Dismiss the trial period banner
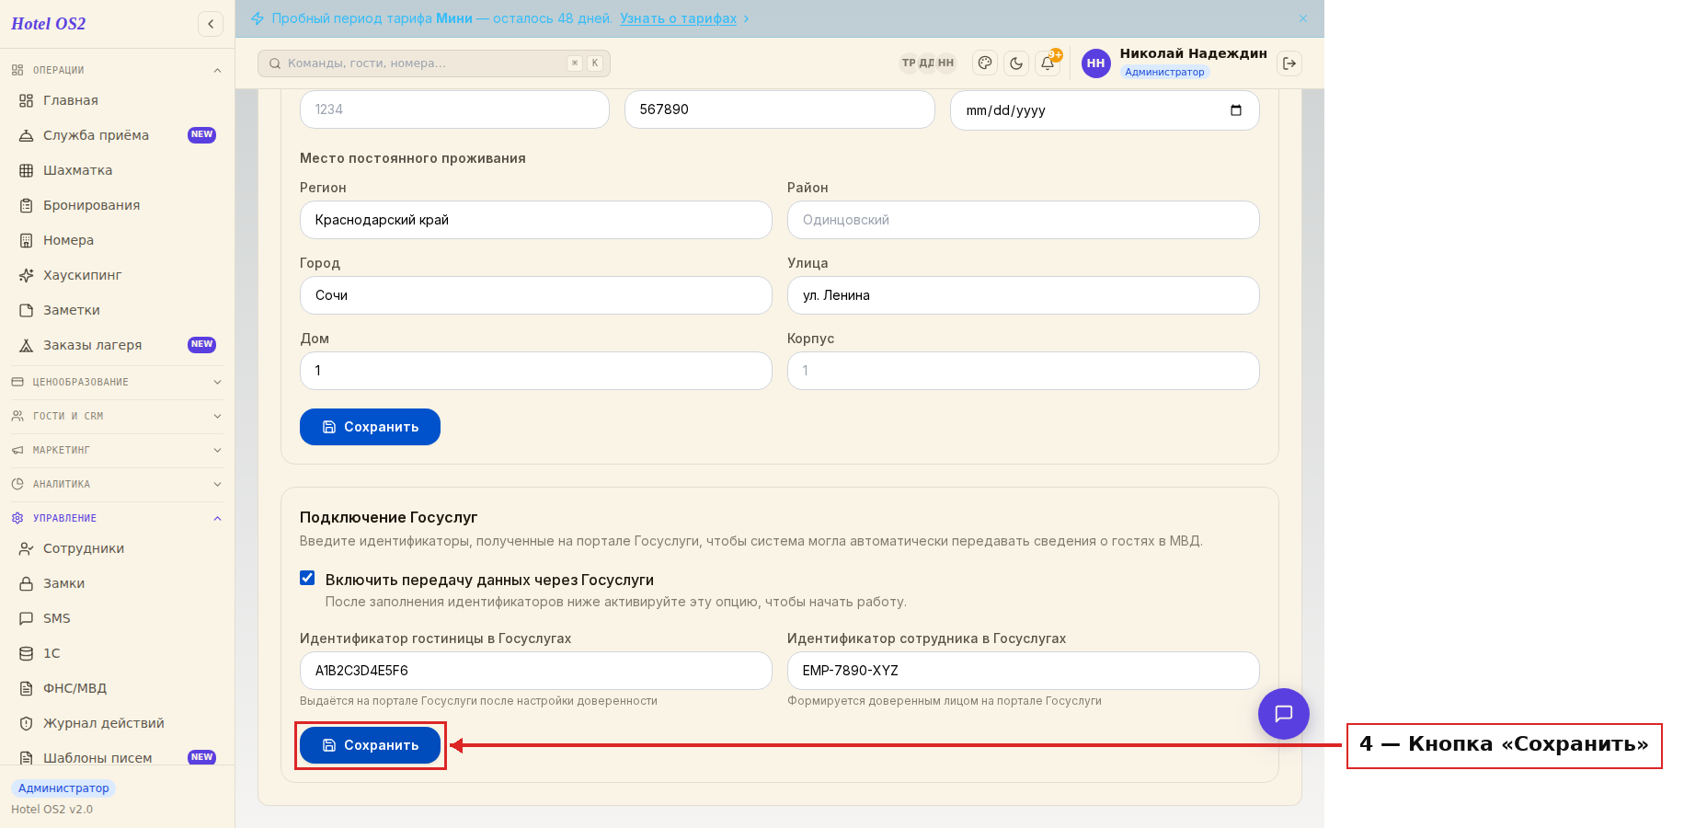Screen dimensions: 1684x828 coord(1303,18)
